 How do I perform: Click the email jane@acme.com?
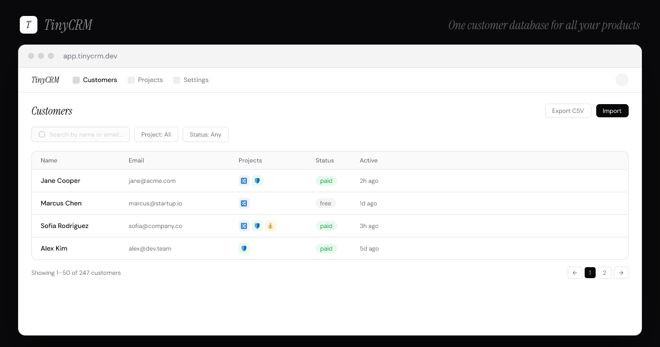[x=152, y=181]
